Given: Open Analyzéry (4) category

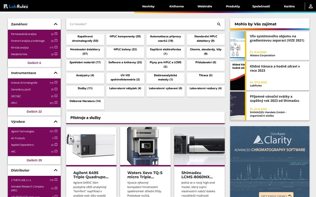Looking at the screenshot, I should click(x=85, y=78).
